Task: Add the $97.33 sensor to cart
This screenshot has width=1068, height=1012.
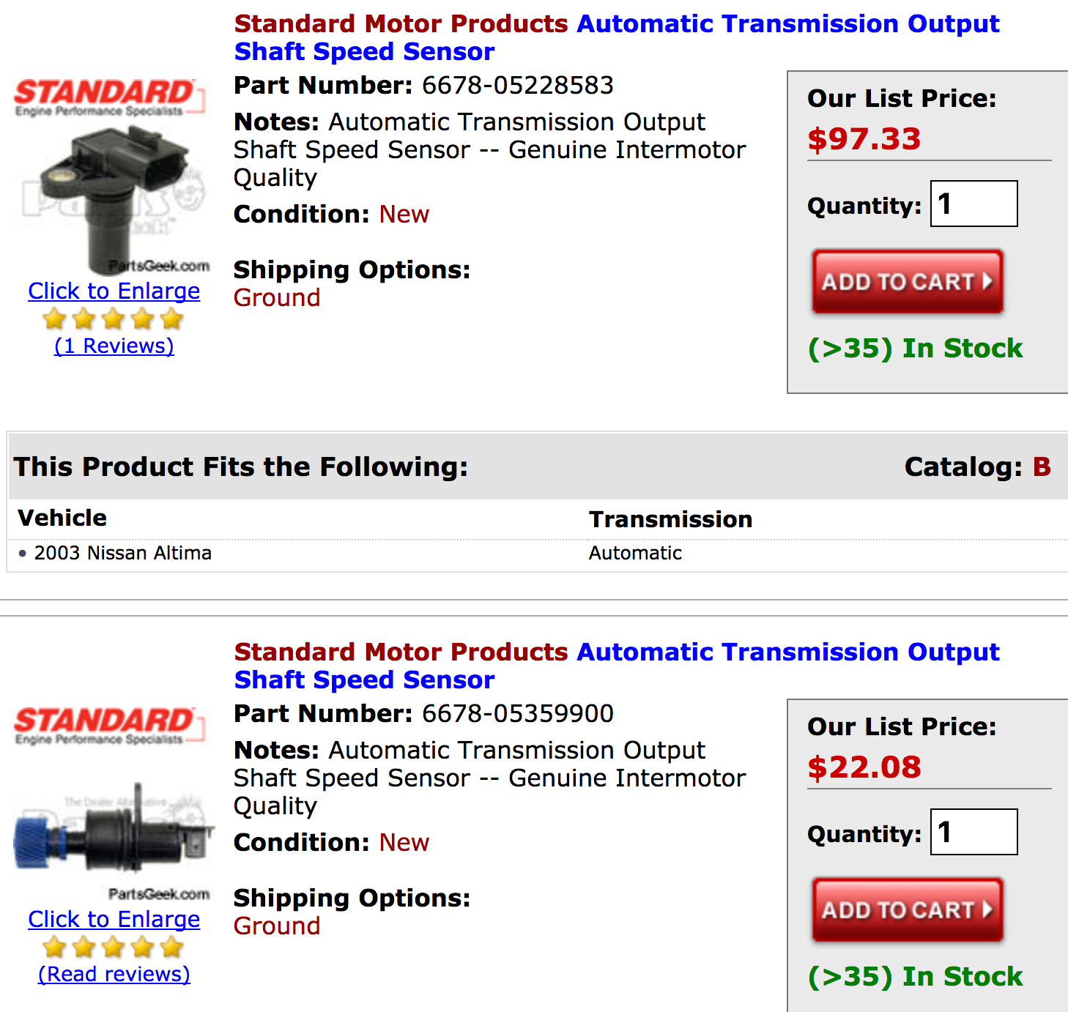Action: (x=907, y=282)
